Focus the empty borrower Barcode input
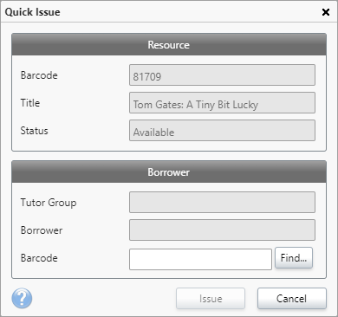Image resolution: width=338 pixels, height=317 pixels. [x=200, y=260]
